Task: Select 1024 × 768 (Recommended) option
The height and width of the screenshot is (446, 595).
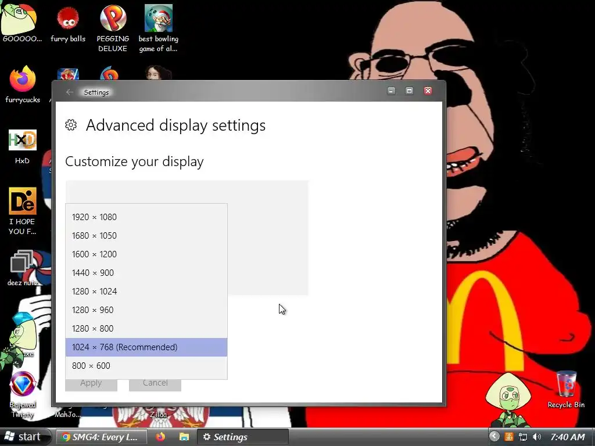Action: click(146, 347)
